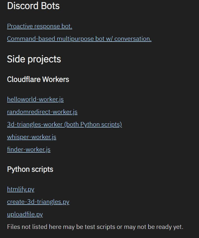Open the Proactive response bot link

(39, 26)
